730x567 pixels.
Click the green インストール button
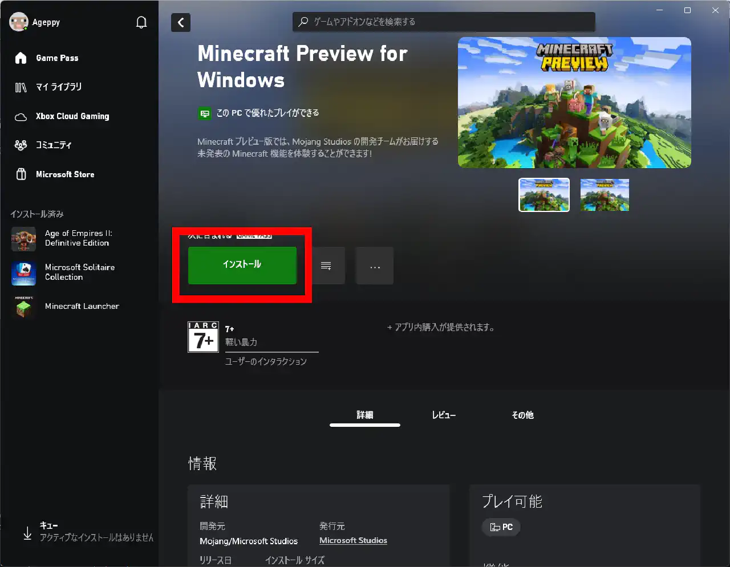(x=242, y=265)
